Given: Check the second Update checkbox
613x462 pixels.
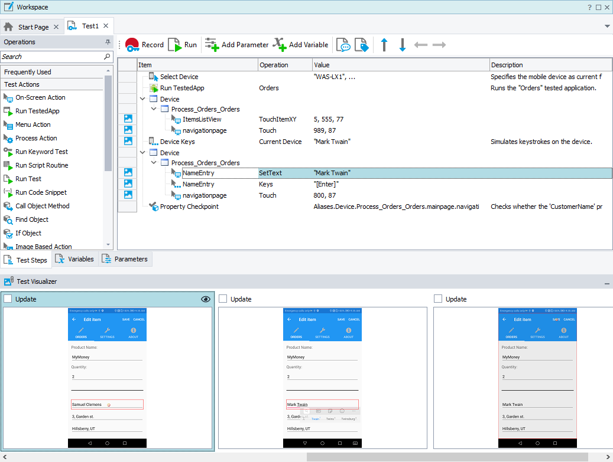Looking at the screenshot, I should (223, 299).
